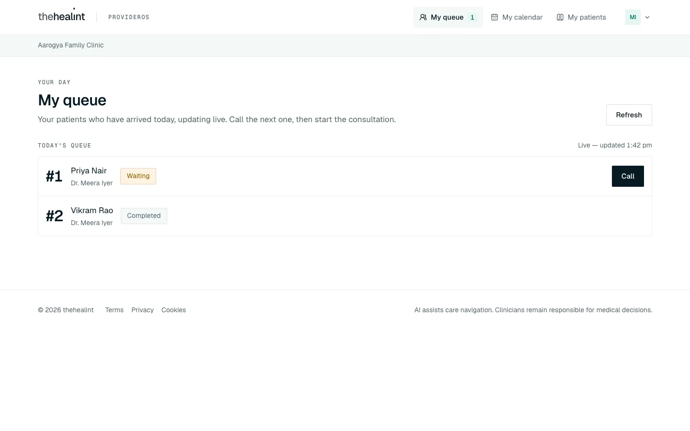Expand the account menu chevron
Screen dimensions: 690x431
coord(647,17)
